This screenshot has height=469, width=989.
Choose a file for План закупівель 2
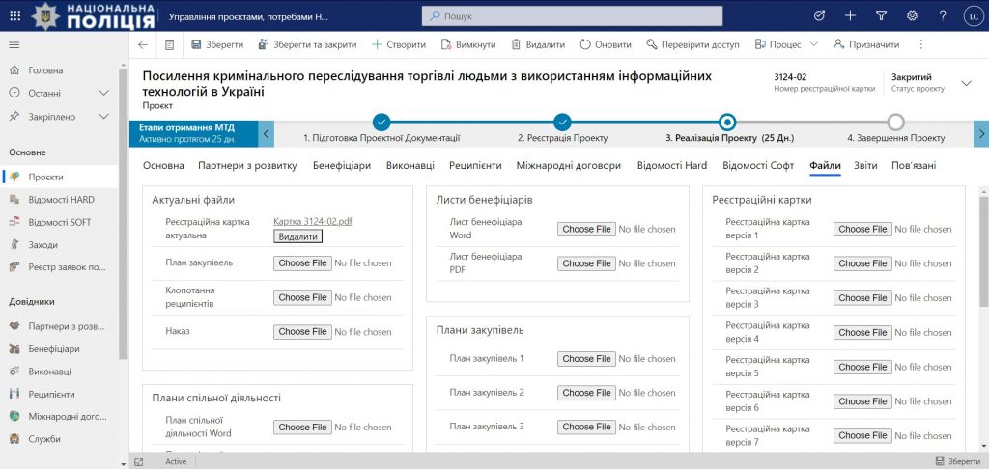[586, 393]
